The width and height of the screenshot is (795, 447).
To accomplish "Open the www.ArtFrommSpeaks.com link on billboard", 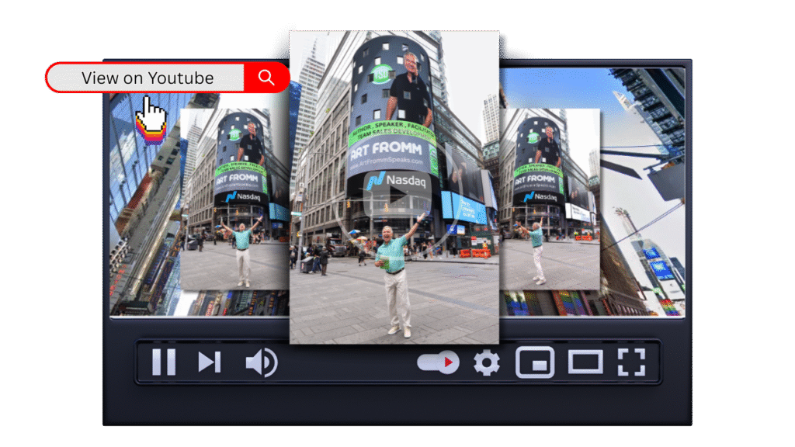I will [x=387, y=164].
